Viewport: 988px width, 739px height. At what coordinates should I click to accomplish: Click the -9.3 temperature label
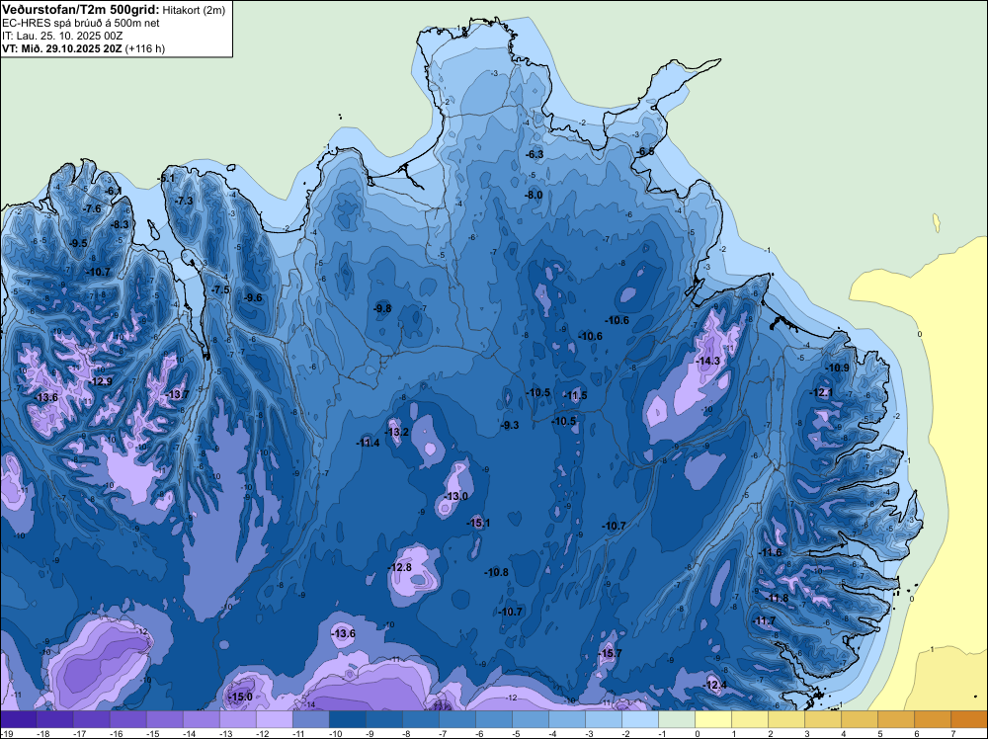click(x=510, y=425)
